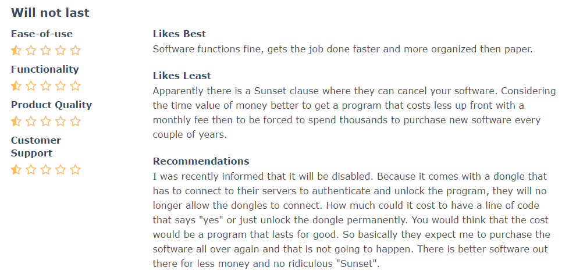Click the fifth star under Customer Support
Image resolution: width=569 pixels, height=278 pixels.
(75, 169)
